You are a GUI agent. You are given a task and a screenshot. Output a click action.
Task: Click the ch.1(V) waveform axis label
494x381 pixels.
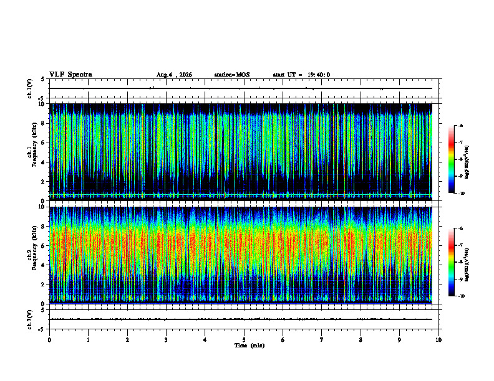[30, 88]
